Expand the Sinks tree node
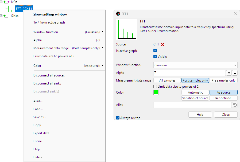240x162 pixels. [x=1, y=16]
